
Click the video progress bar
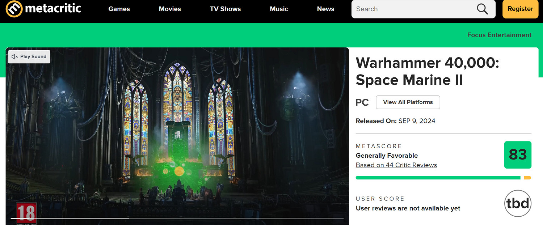click(x=177, y=218)
